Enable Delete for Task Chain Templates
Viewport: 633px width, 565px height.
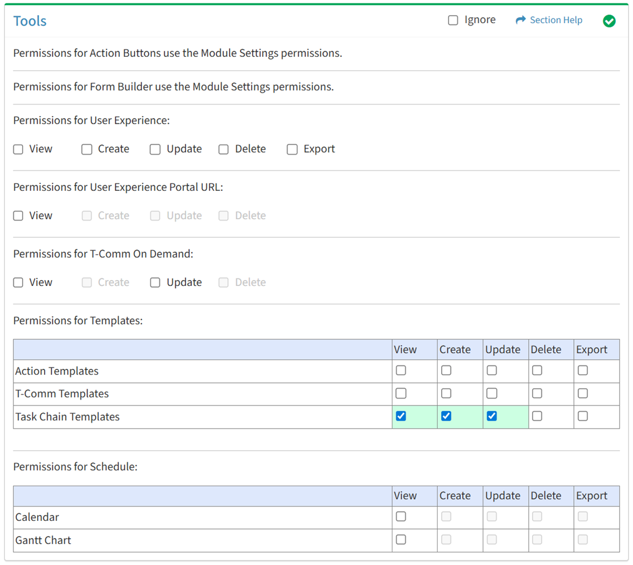pyautogui.click(x=537, y=416)
